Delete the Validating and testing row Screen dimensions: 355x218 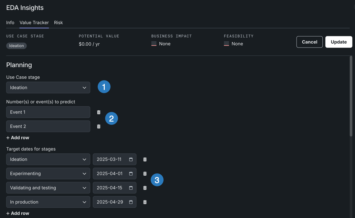click(145, 188)
